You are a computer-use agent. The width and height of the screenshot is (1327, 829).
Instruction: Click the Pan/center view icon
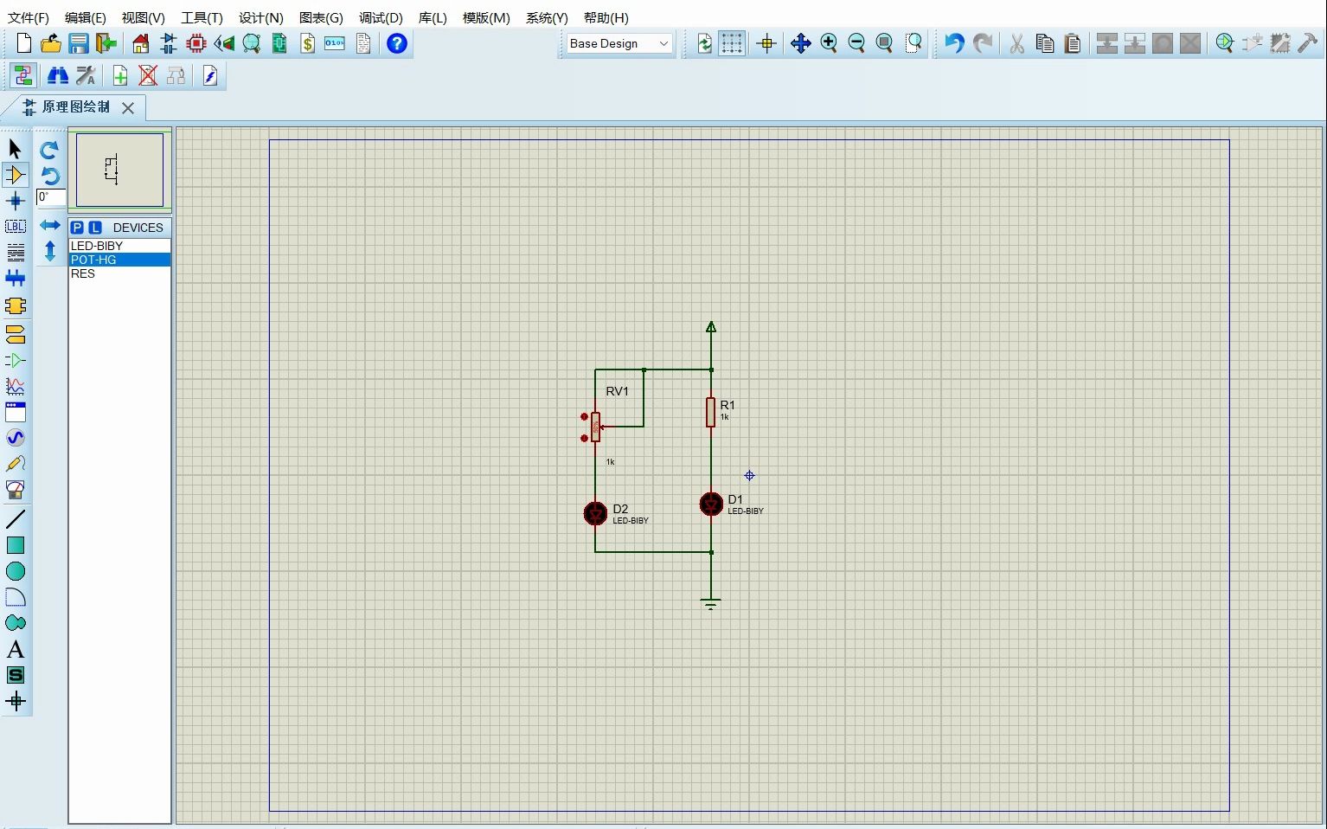(800, 43)
